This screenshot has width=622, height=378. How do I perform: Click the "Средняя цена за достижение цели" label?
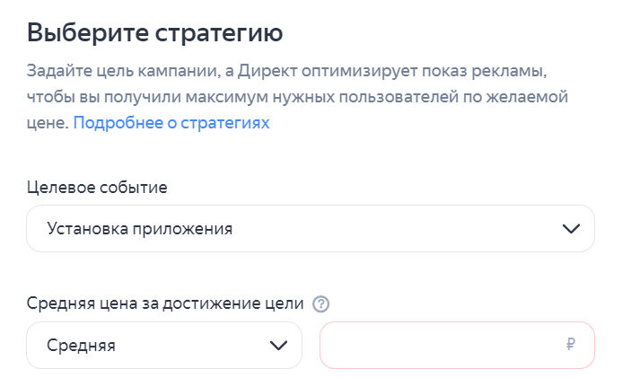tap(165, 303)
